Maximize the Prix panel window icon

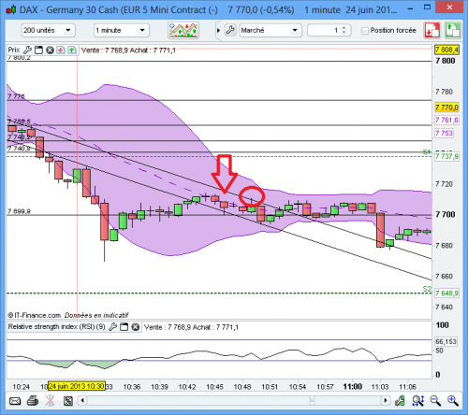(38, 50)
